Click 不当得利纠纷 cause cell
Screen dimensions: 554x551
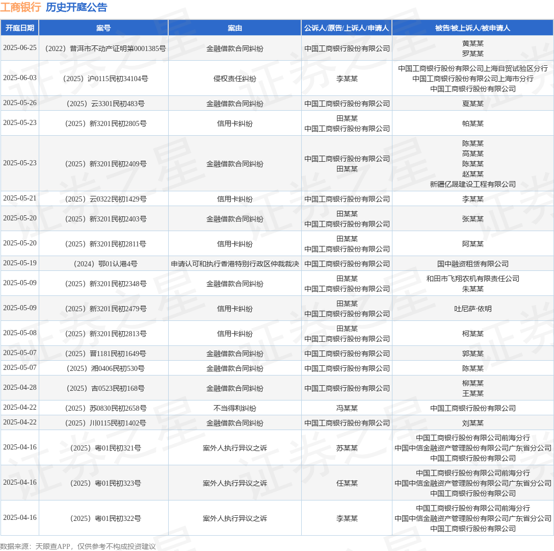(x=235, y=408)
